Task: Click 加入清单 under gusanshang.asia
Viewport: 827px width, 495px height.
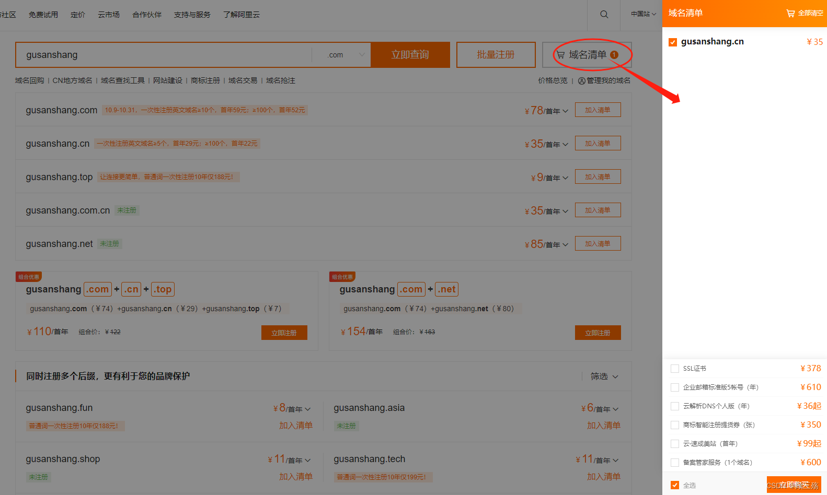Action: click(x=604, y=426)
